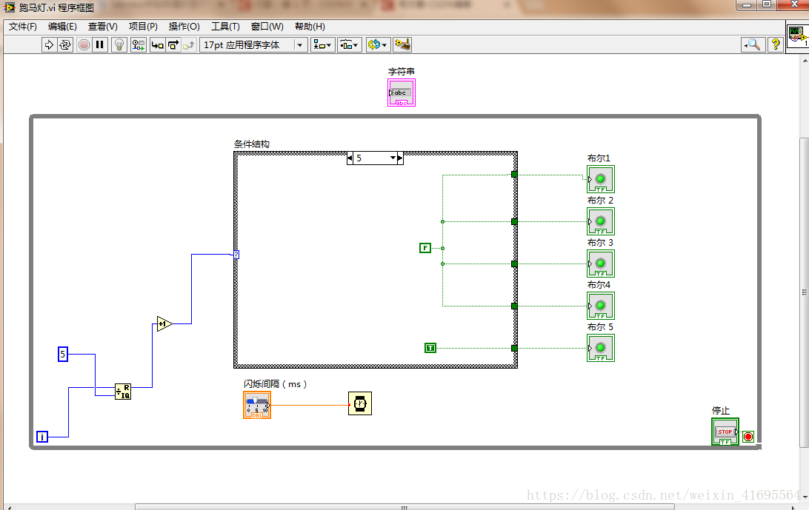Click the 闪烁间隔 slider terminal
This screenshot has width=809, height=510.
coord(256,405)
